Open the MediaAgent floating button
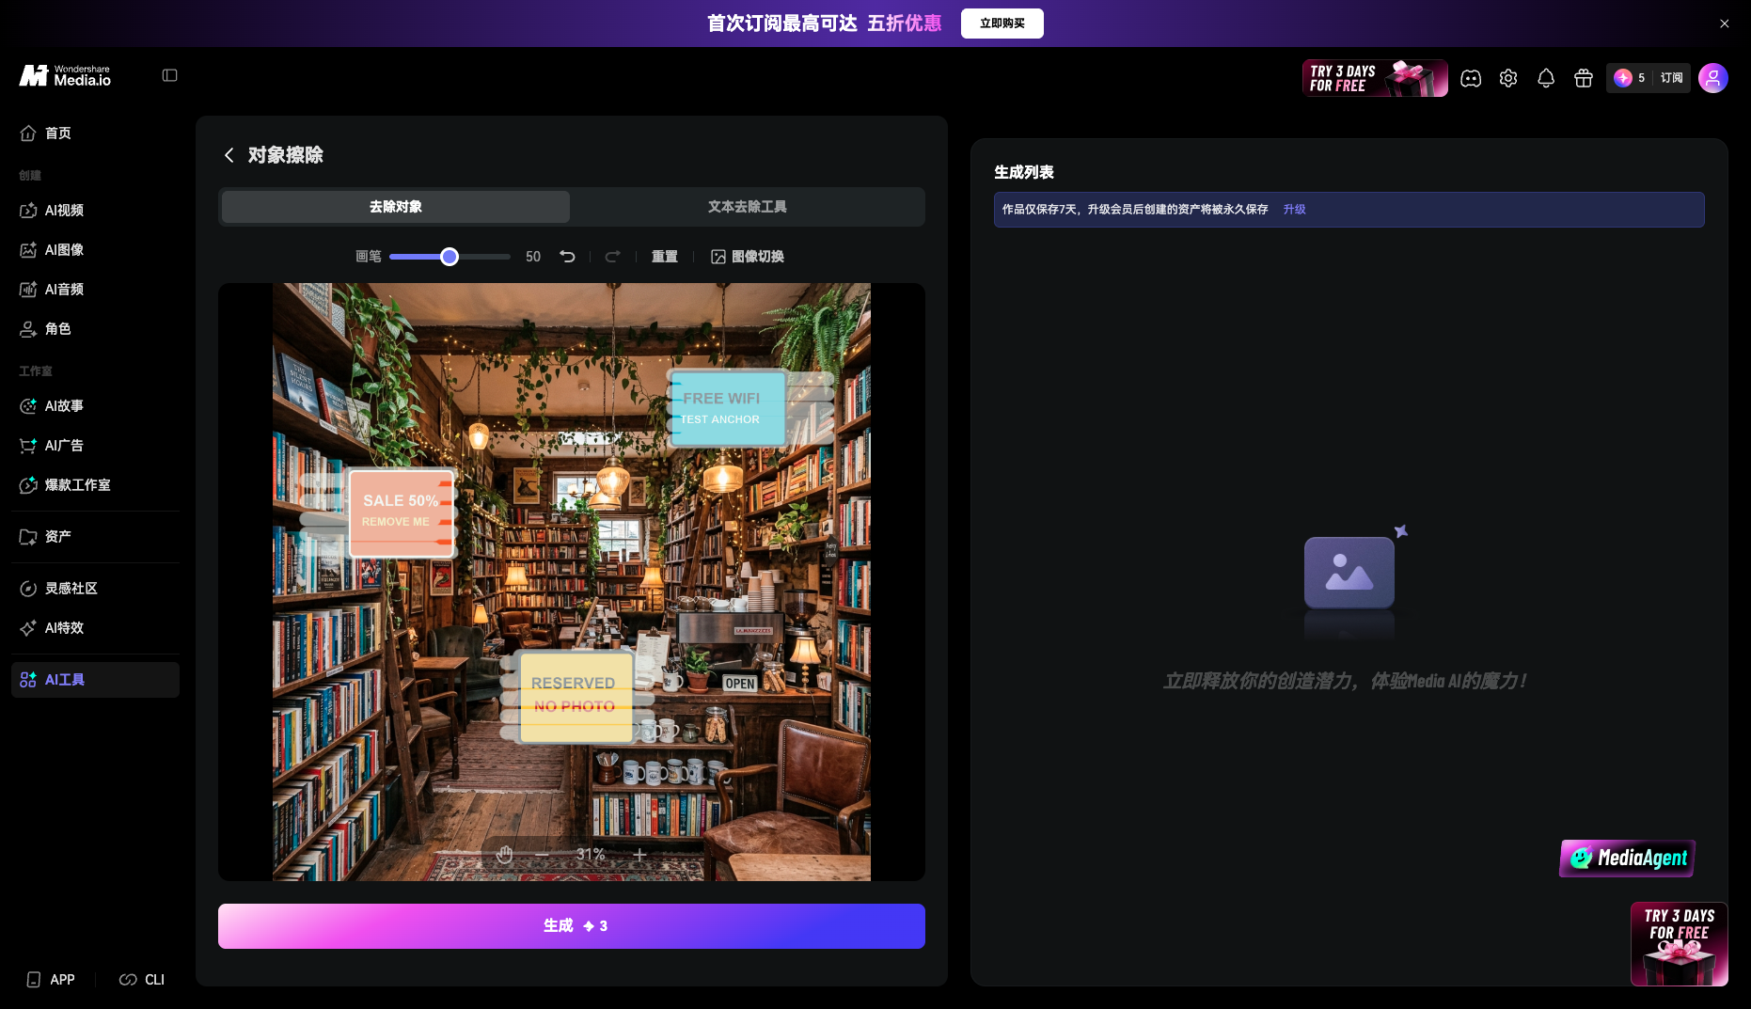The width and height of the screenshot is (1751, 1009). point(1627,858)
